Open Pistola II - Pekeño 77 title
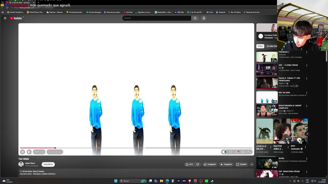 tap(289, 79)
